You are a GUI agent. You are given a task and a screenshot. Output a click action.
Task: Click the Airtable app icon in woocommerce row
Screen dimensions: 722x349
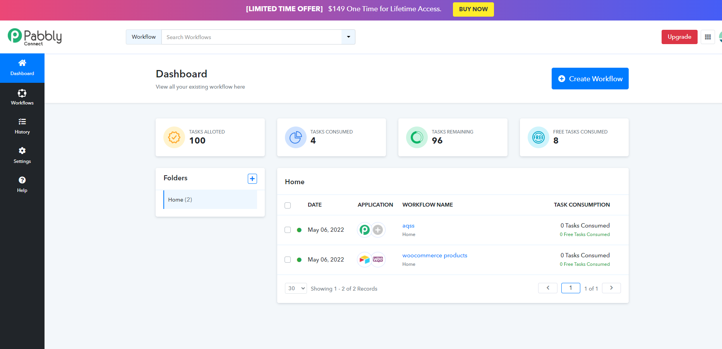[364, 260]
